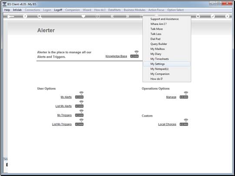
Task: Click the key icon in the toolbar
Action: pos(10,16)
